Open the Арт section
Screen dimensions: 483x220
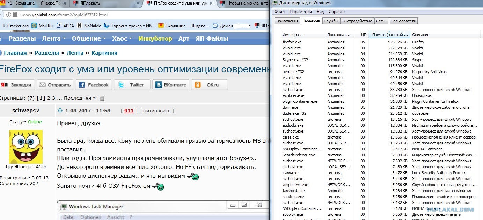[184, 38]
